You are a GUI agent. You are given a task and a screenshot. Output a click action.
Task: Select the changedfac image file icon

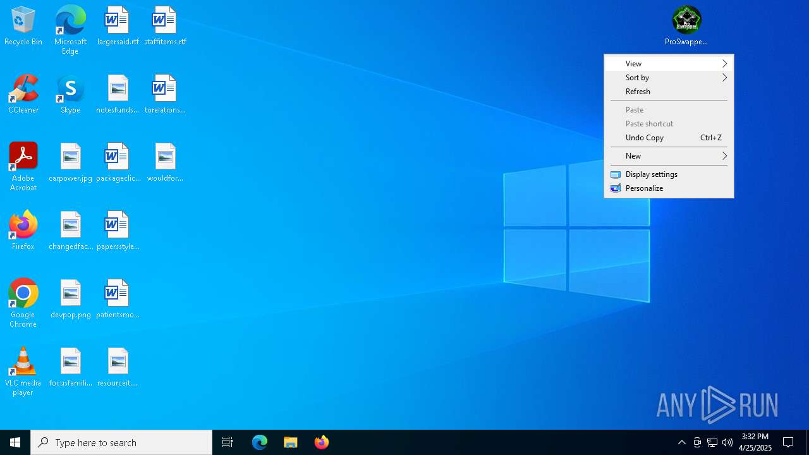coord(70,231)
